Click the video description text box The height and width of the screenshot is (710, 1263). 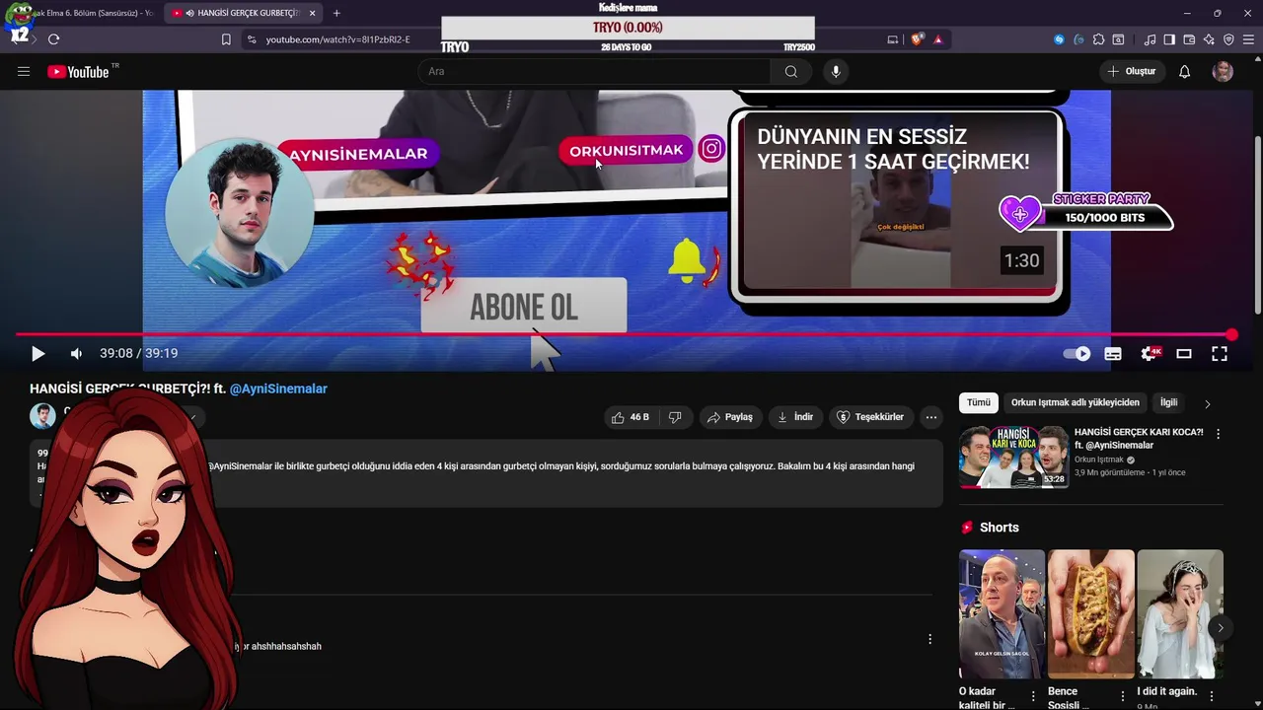coord(485,473)
